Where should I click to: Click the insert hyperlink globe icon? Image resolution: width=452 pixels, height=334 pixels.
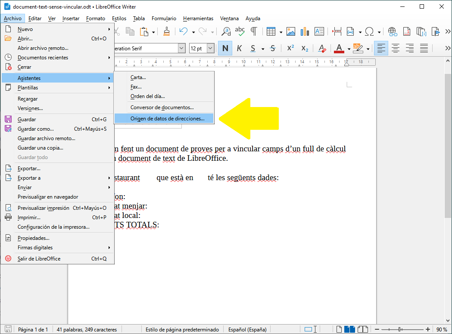click(392, 32)
